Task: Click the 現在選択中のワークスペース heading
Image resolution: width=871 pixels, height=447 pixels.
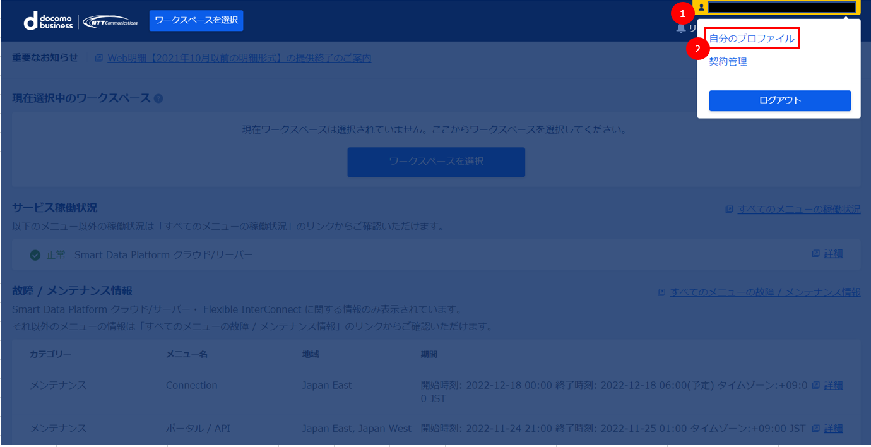Action: 81,98
